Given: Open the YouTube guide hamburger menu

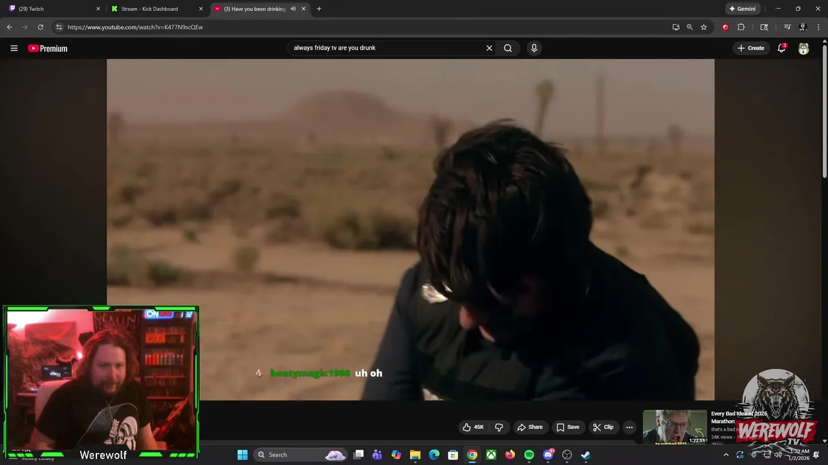Looking at the screenshot, I should click(14, 48).
